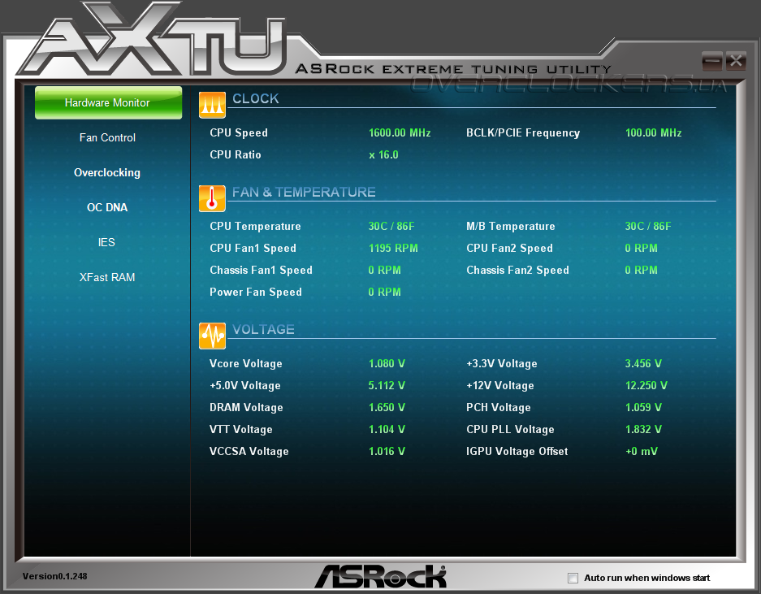Click the +3.3V Voltage value 3.456 V
The image size is (761, 594).
coord(643,363)
